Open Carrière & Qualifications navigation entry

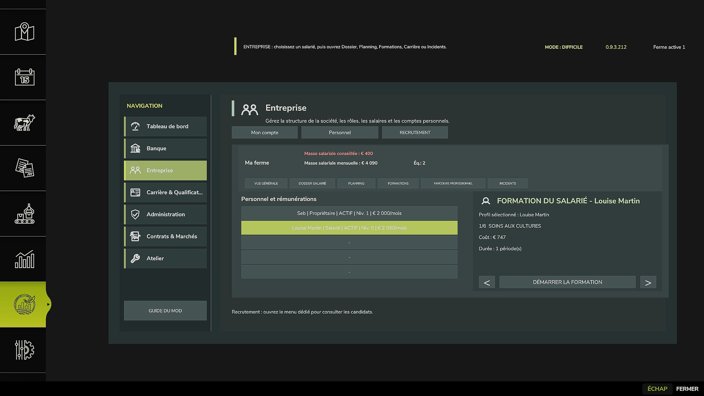[x=165, y=192]
